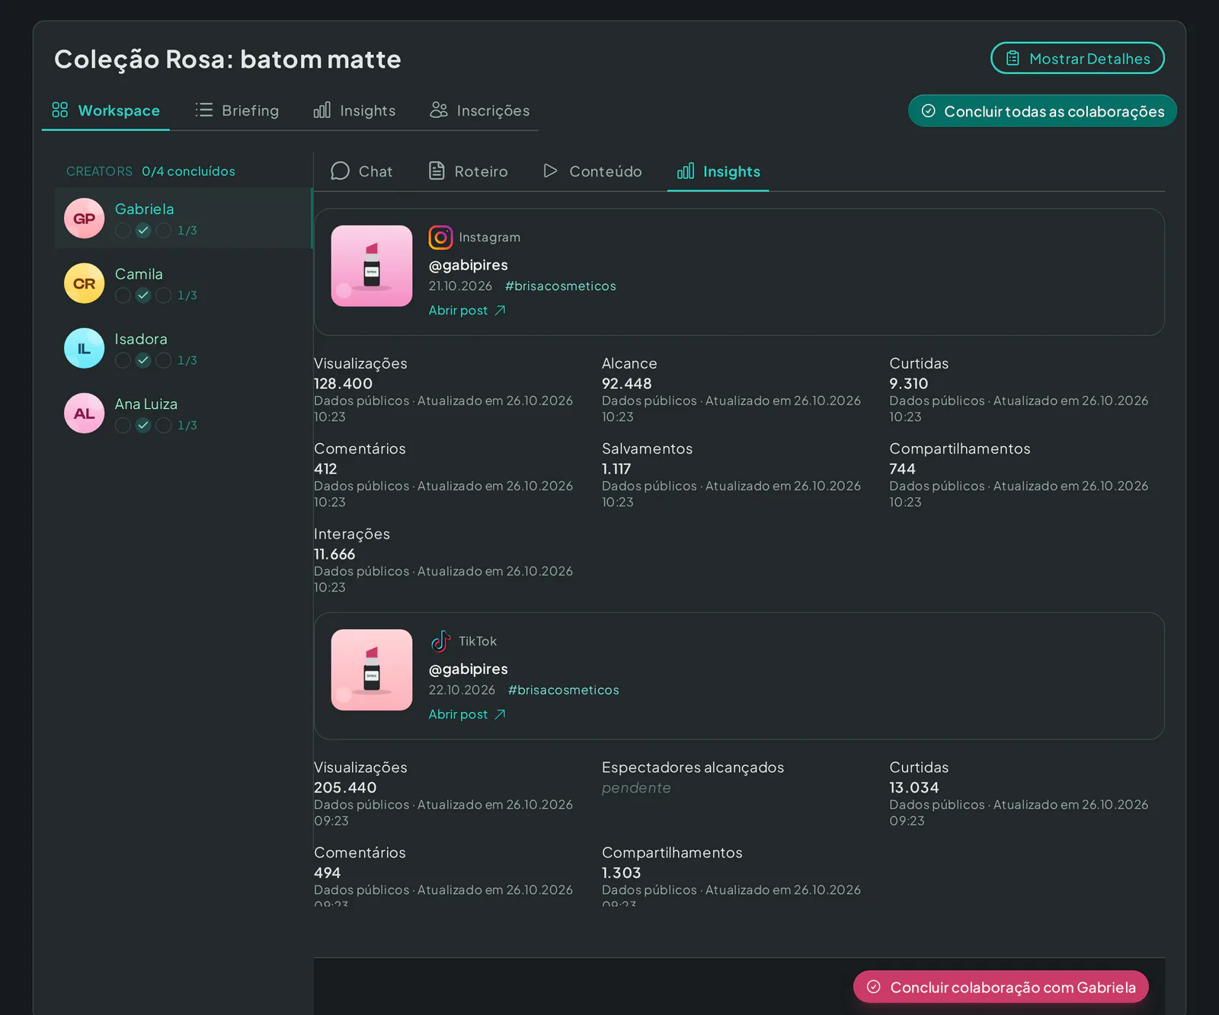Click the clipboard icon in Mostrar Detalhes
1219x1015 pixels.
click(1013, 59)
